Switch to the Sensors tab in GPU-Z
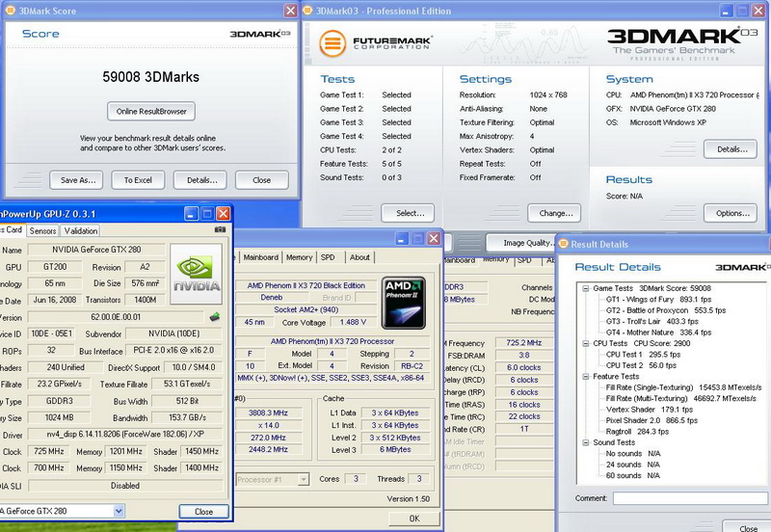 (42, 230)
